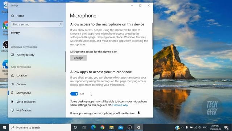The width and height of the screenshot is (232, 131).
Task: Click the 'App permissions' group label
Action: pos(21,67)
